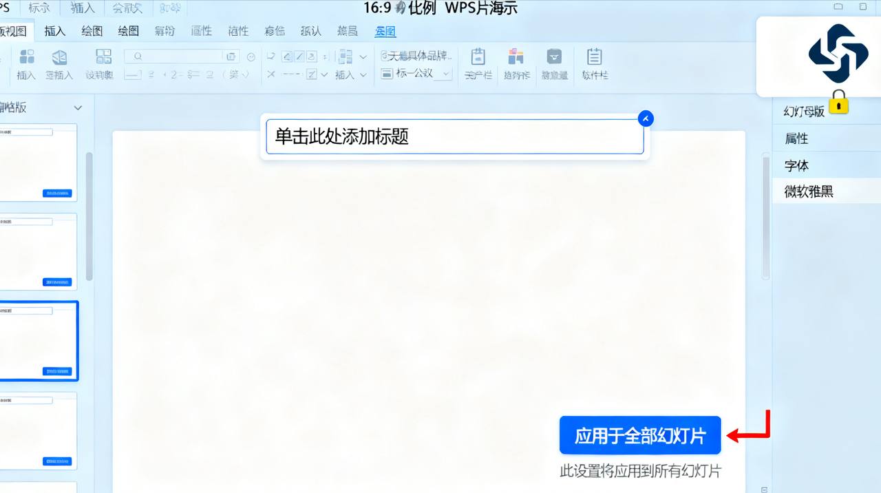Collapse the left slide panel with its chevron

click(x=78, y=107)
